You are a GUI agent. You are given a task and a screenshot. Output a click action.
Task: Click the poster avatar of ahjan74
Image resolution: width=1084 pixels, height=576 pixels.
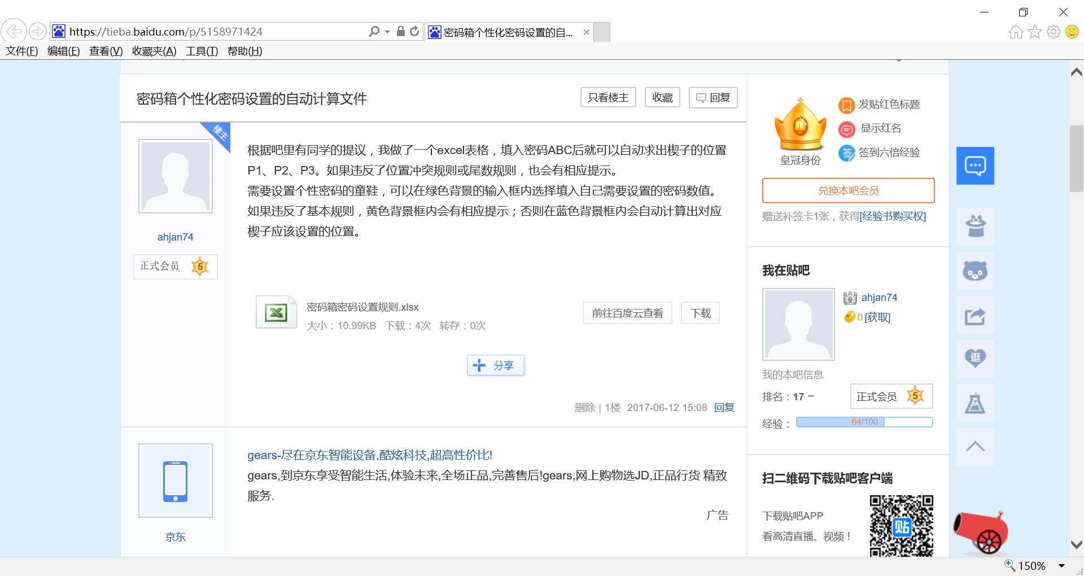(x=176, y=176)
